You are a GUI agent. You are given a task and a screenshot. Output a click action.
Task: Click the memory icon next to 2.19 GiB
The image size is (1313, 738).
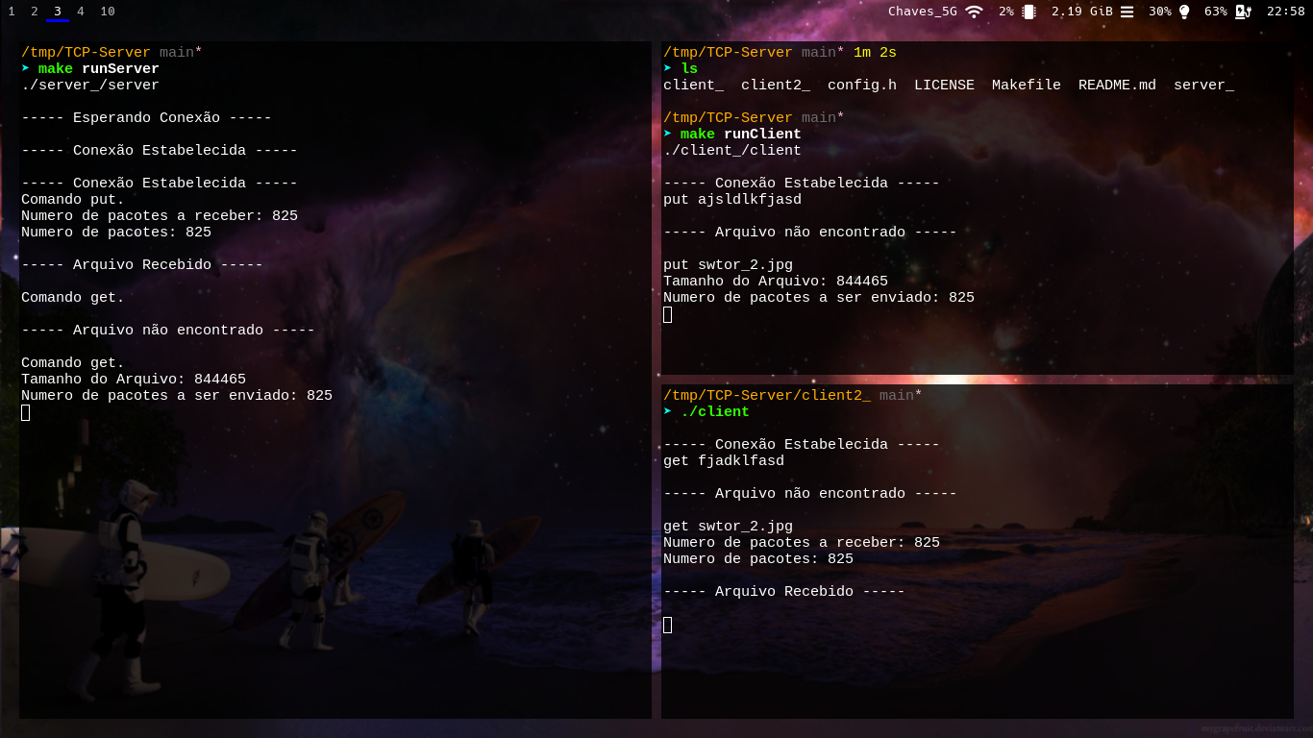pos(1127,12)
